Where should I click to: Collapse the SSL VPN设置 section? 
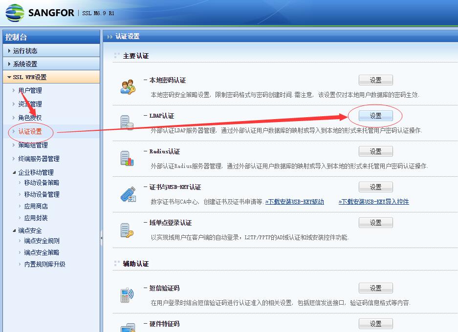coord(51,77)
